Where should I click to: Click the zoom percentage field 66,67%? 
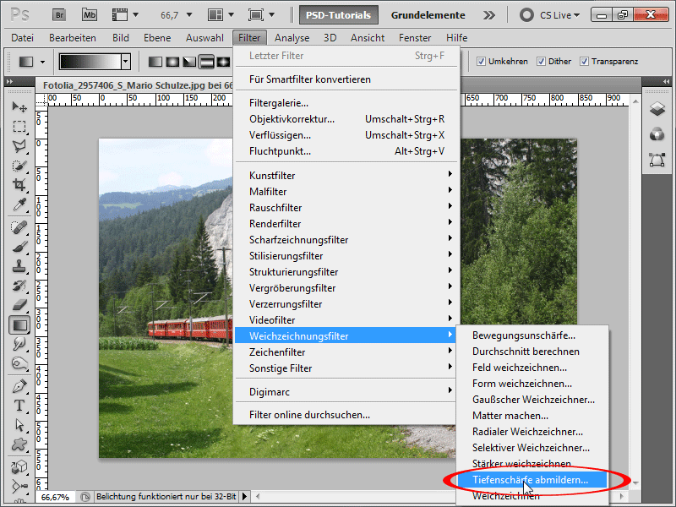click(x=55, y=497)
